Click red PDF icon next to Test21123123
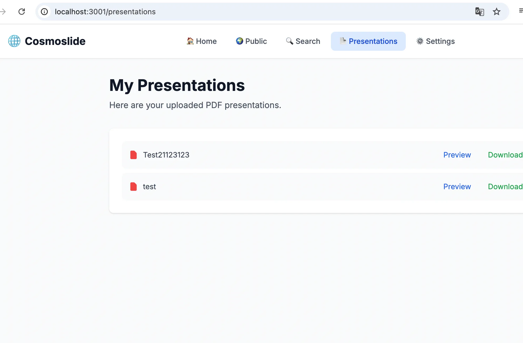This screenshot has width=523, height=343. point(134,155)
